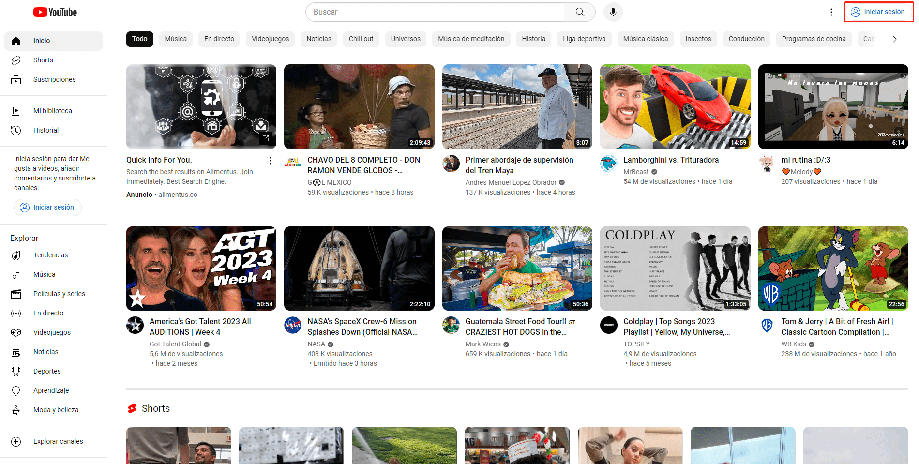This screenshot has height=464, width=919.
Task: Open ad options menu for Quick Info
Action: pyautogui.click(x=270, y=161)
